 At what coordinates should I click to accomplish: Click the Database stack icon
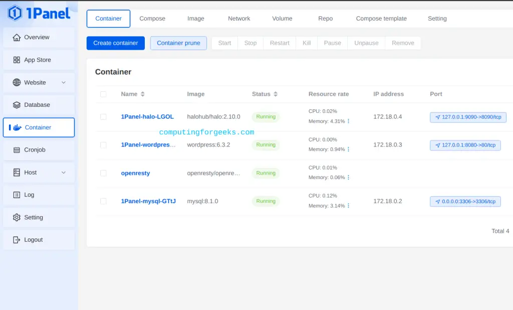17,105
